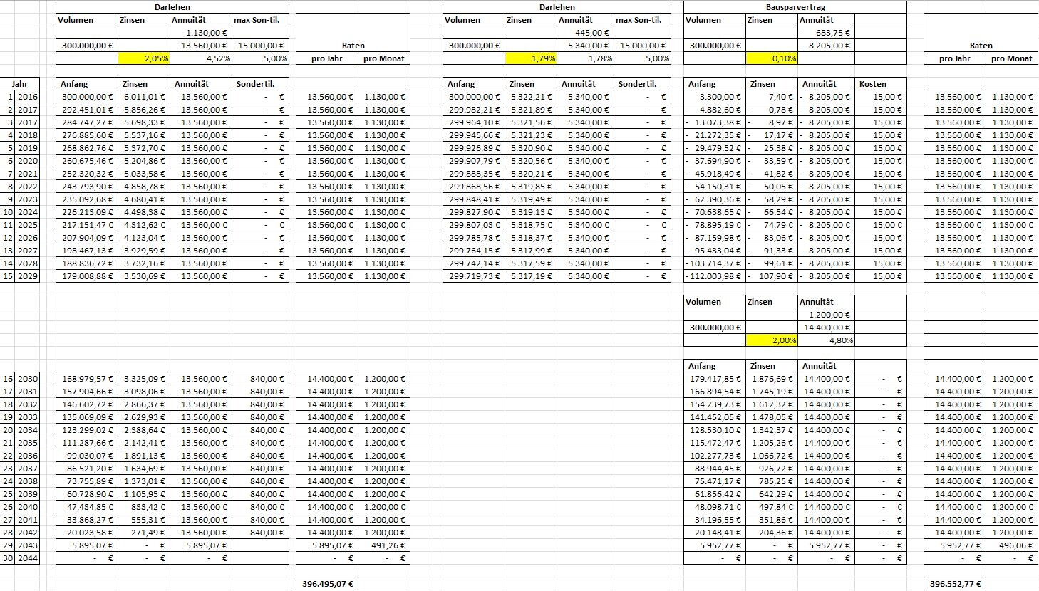This screenshot has width=1039, height=591.
Task: Click the interest cell showing 6.011,01 €
Action: point(144,97)
